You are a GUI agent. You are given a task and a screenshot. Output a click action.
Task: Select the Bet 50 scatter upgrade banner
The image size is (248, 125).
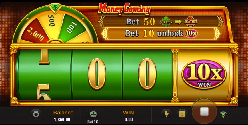tap(161, 22)
